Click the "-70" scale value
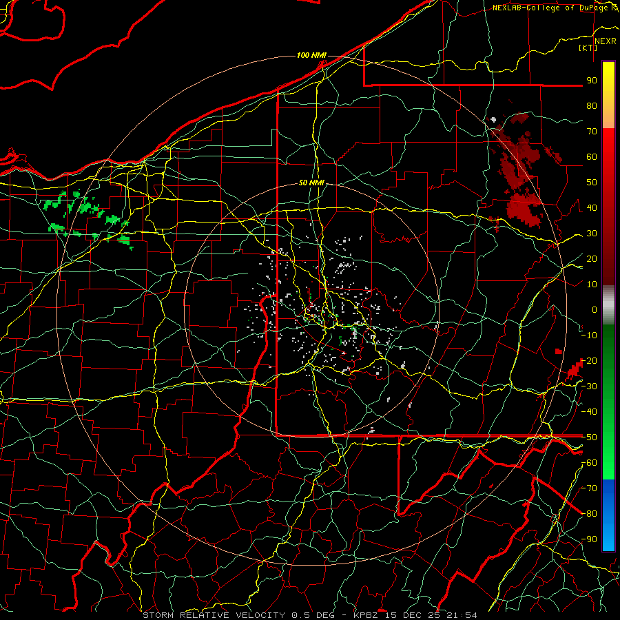Screen dimensions: 620x620 click(x=589, y=488)
